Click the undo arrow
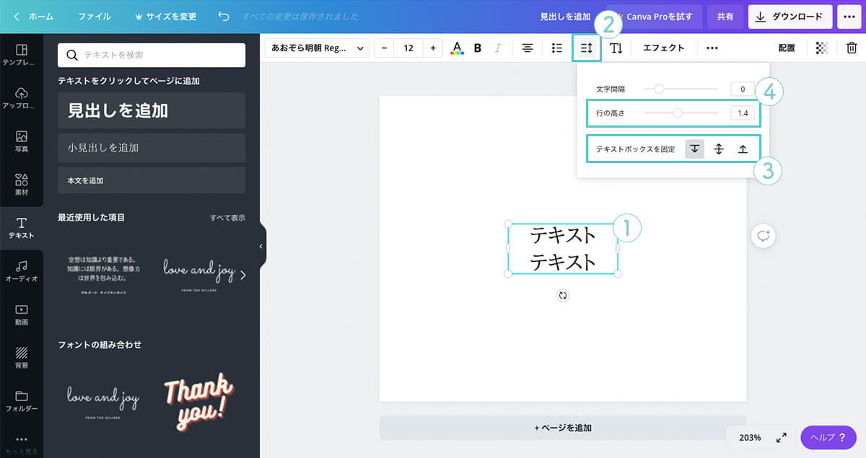This screenshot has height=458, width=866. [224, 16]
